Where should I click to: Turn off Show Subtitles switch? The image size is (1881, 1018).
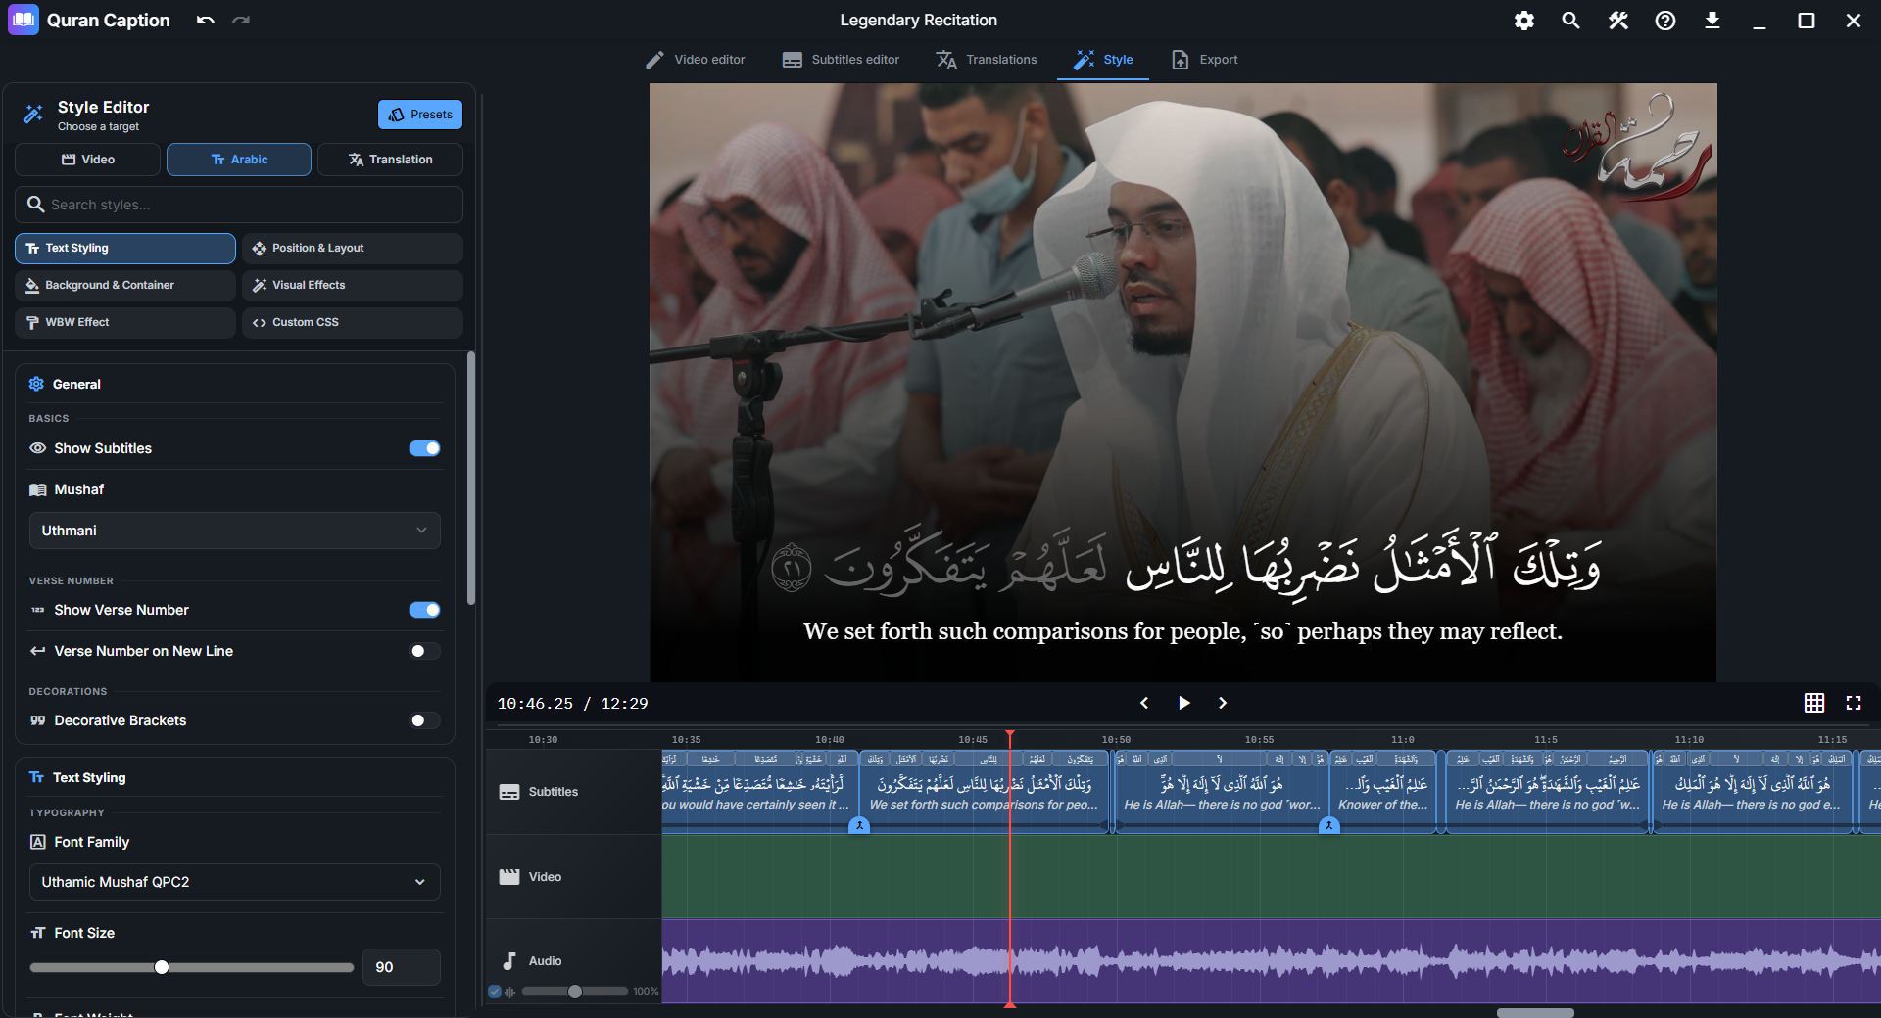[424, 448]
